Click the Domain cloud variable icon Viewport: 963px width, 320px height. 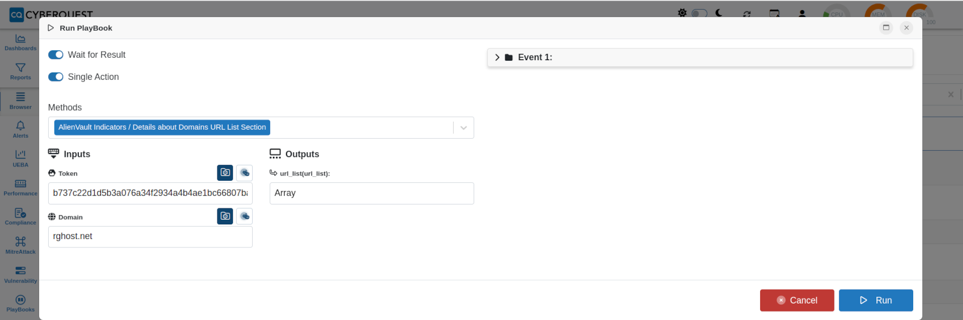coord(245,216)
